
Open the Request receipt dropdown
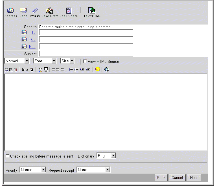pos(93,170)
